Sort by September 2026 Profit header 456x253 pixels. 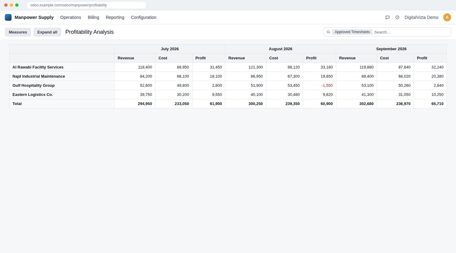point(430,58)
